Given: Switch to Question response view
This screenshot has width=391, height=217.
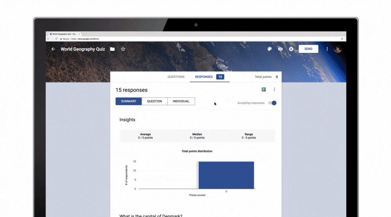Looking at the screenshot, I should (154, 101).
